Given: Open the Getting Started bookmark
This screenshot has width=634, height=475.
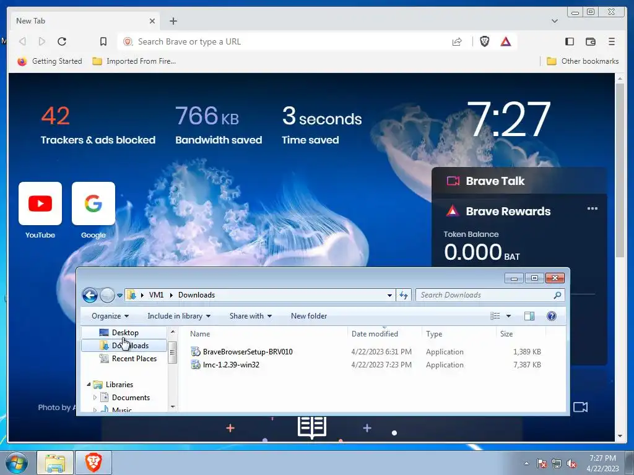Looking at the screenshot, I should click(x=50, y=61).
